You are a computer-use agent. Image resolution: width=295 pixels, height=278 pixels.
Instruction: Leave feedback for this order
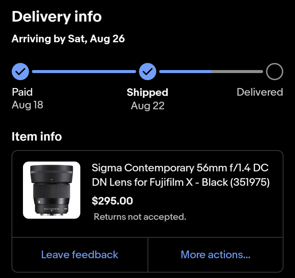[80, 255]
